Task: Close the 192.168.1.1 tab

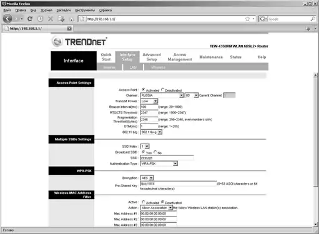Action: [69, 29]
